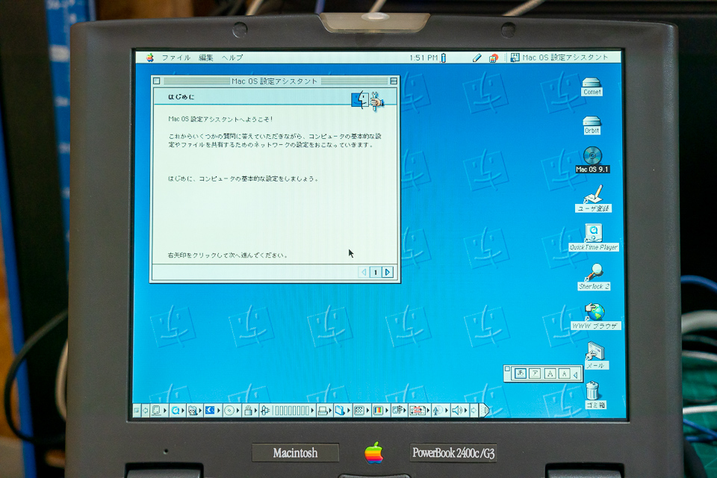Screen dimensions: 717x478
Task: Open the ヘルプ menu
Action: pos(232,58)
